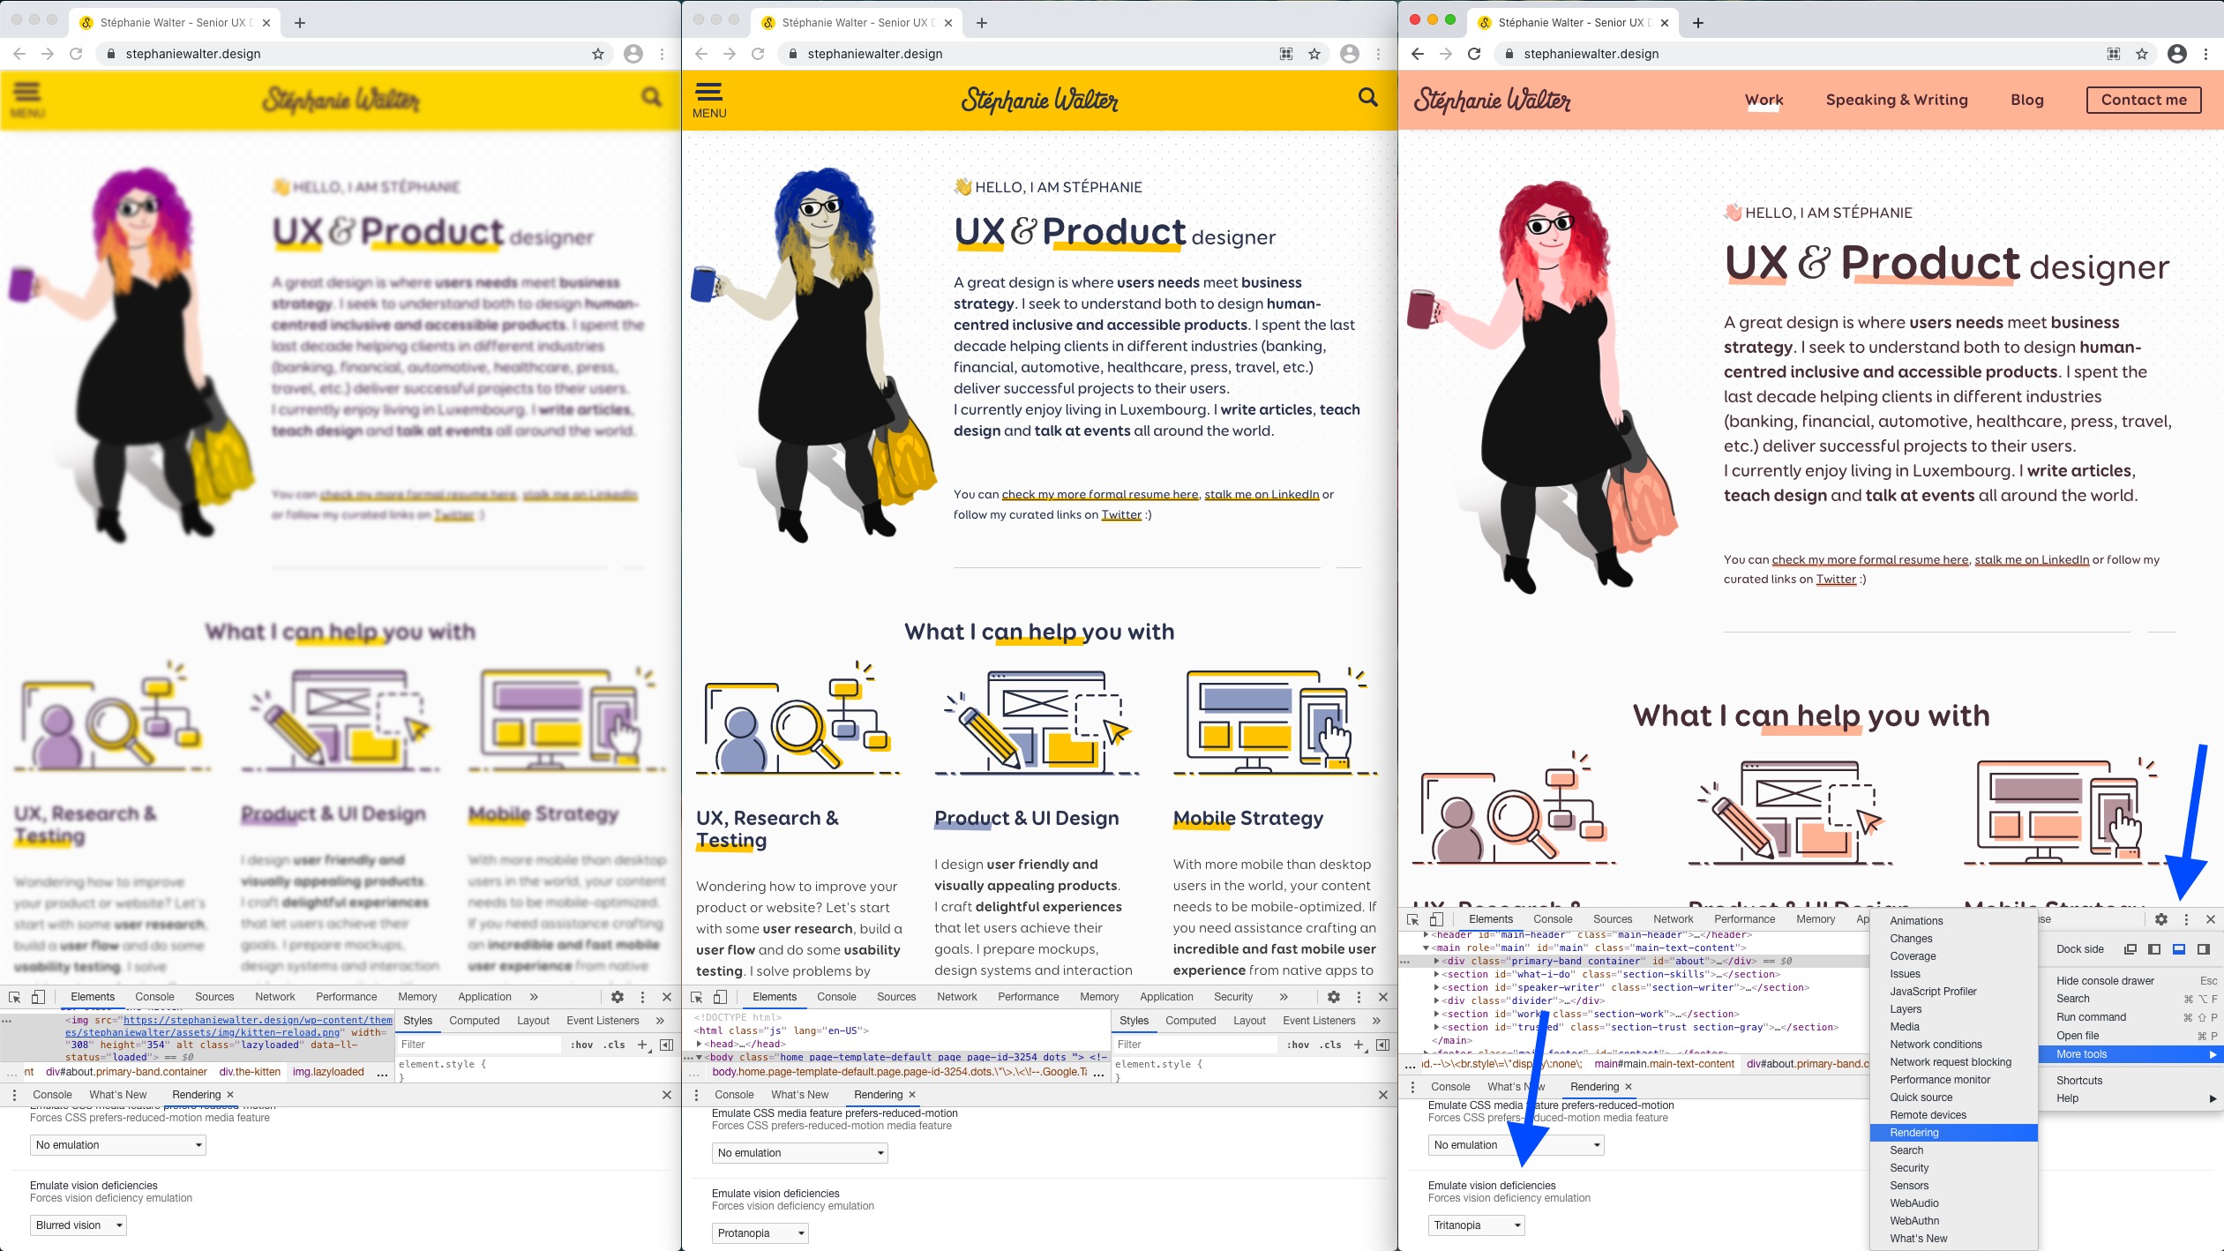The width and height of the screenshot is (2224, 1251).
Task: Dock DevTools to the right side
Action: click(x=2204, y=948)
